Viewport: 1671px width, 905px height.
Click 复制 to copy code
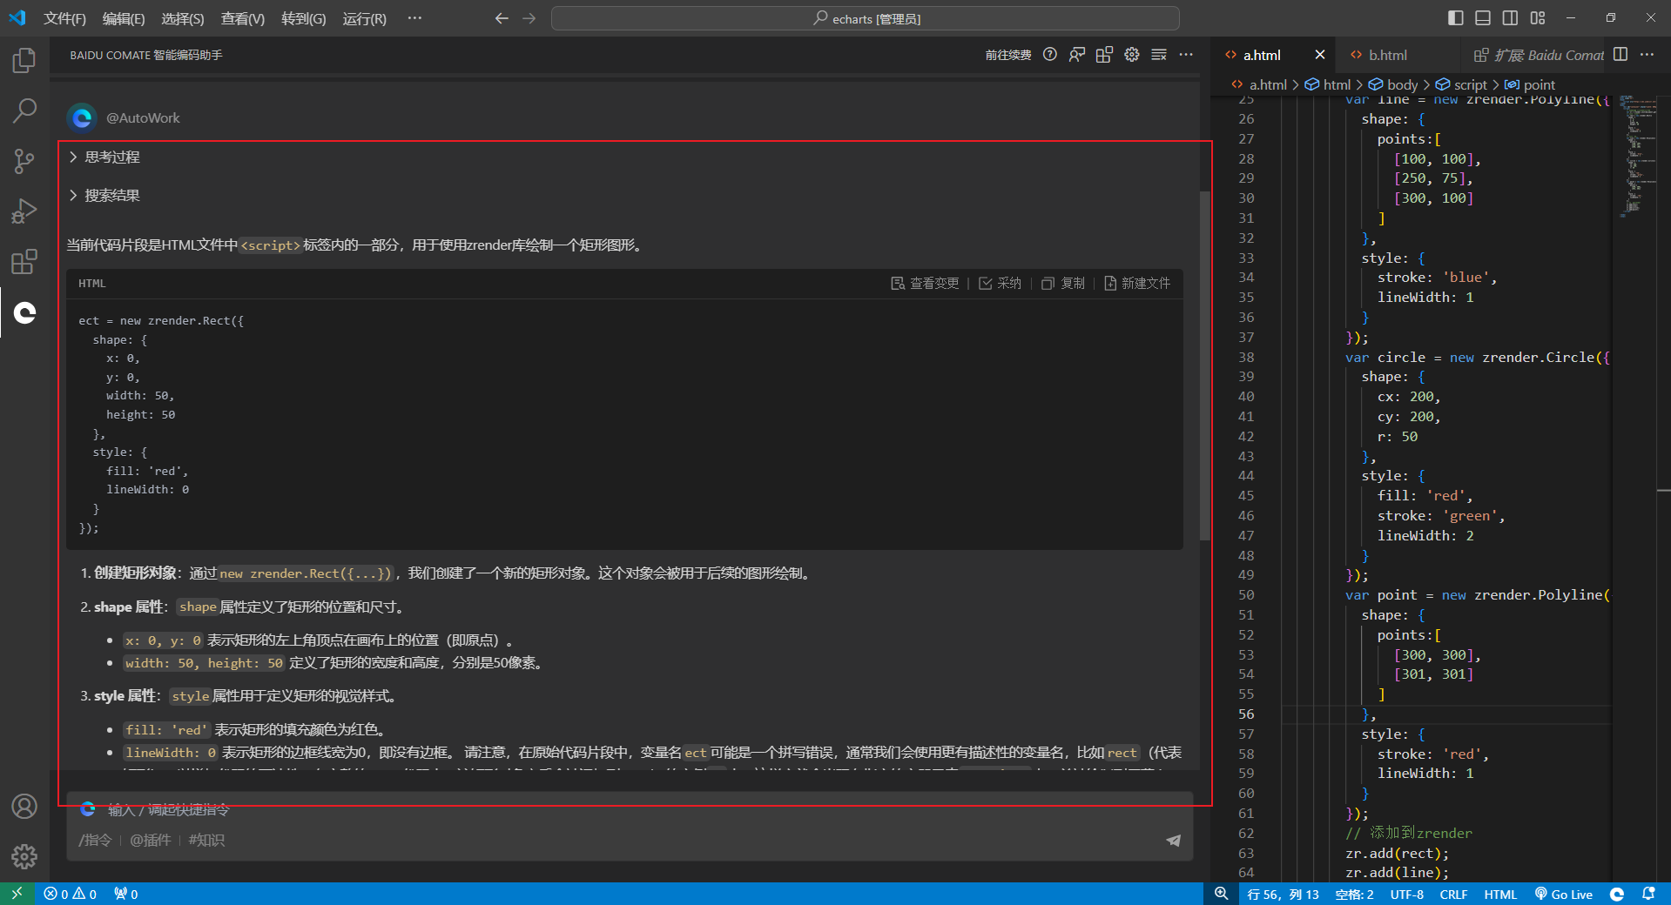coord(1063,284)
